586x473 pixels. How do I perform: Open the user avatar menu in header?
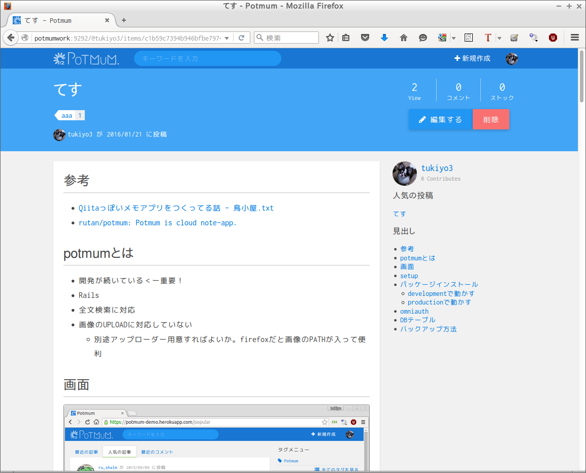coord(511,58)
